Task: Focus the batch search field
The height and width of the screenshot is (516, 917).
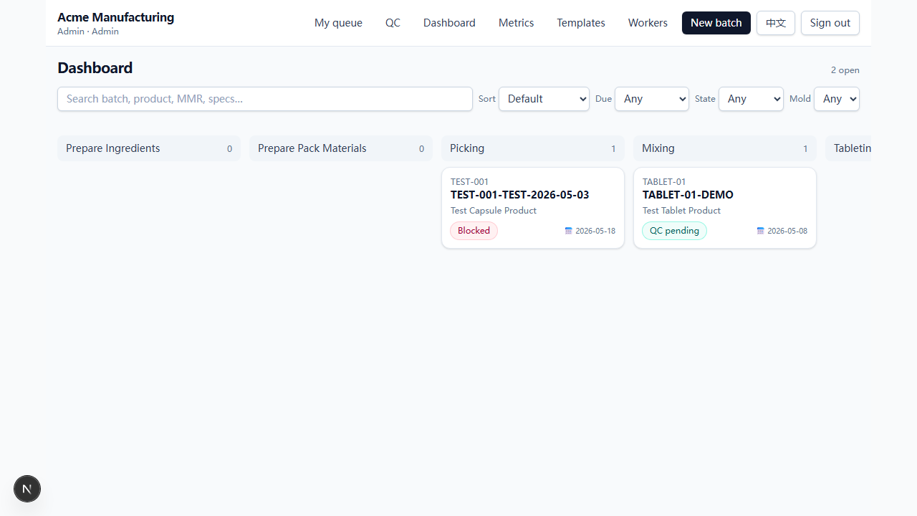Action: 265,99
